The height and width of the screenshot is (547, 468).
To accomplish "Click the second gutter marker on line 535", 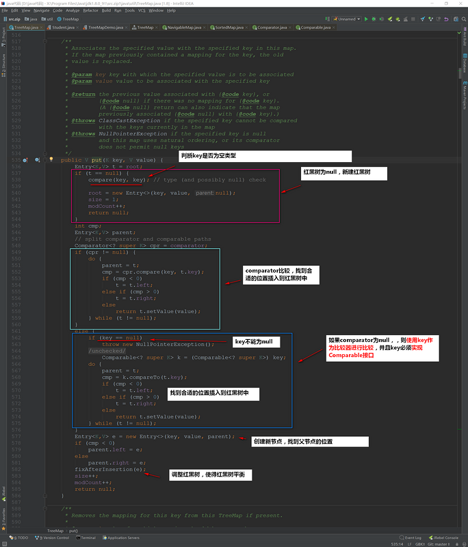I will point(37,160).
